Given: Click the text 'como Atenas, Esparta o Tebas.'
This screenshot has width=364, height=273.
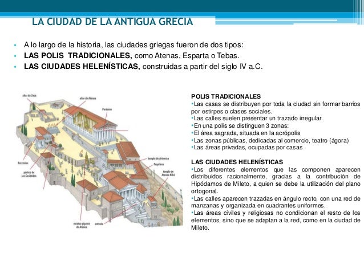Looking at the screenshot, I should tap(187, 56).
